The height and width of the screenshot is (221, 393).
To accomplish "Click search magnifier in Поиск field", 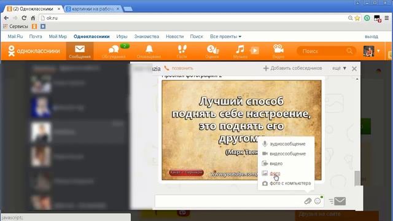I will click(x=349, y=51).
